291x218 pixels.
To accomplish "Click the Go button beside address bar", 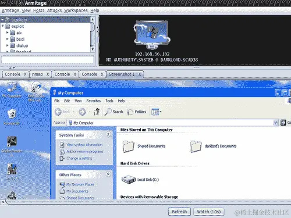I will click(x=285, y=123).
